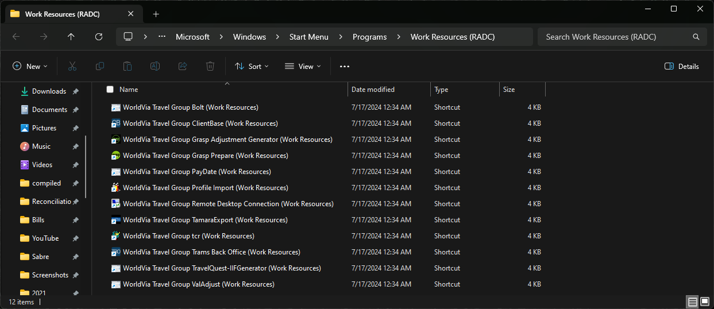Toggle the Details pane button
This screenshot has height=309, width=714.
pos(682,67)
